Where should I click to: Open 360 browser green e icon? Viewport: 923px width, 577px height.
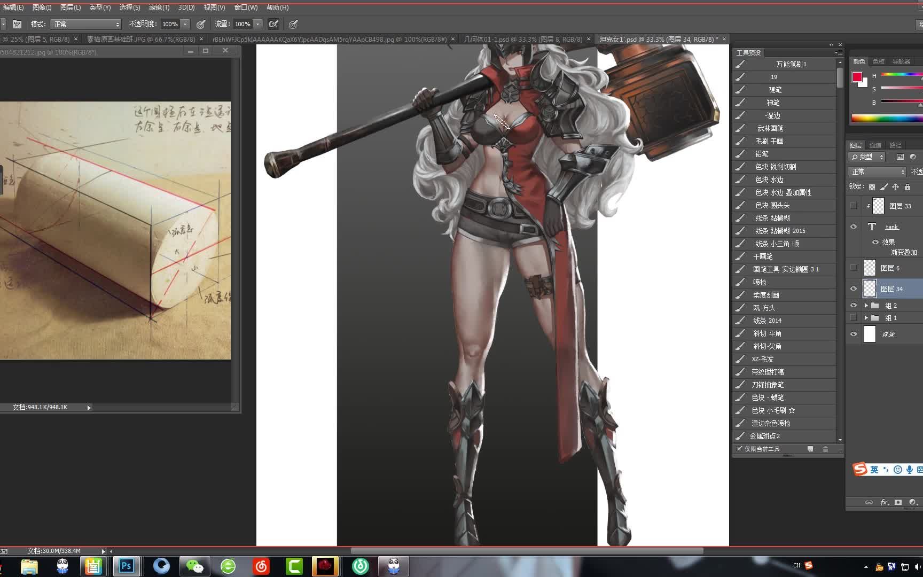pyautogui.click(x=228, y=566)
